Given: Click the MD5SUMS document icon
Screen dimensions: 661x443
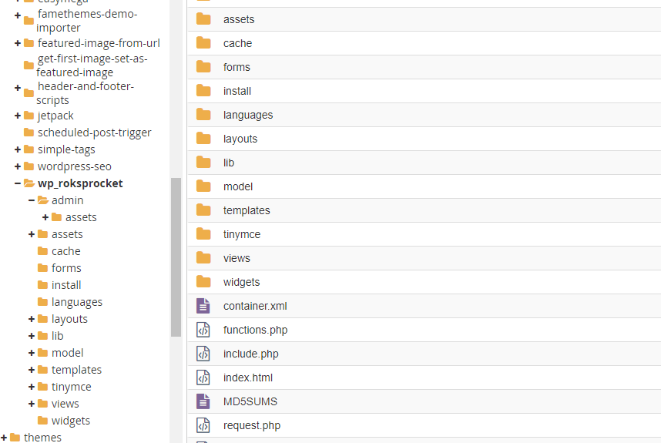Looking at the screenshot, I should 203,401.
